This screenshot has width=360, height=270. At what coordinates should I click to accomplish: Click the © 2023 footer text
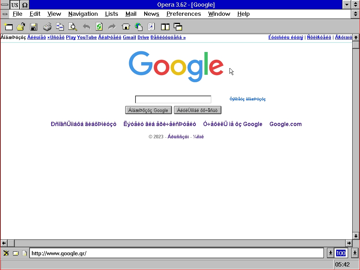[156, 137]
